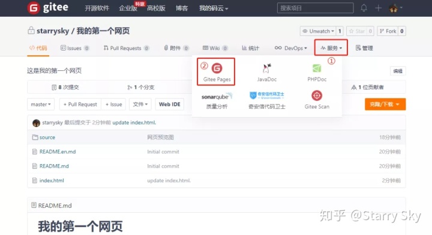The height and width of the screenshot is (235, 432).
Task: Expand the 我的码云 menu
Action: [214, 8]
